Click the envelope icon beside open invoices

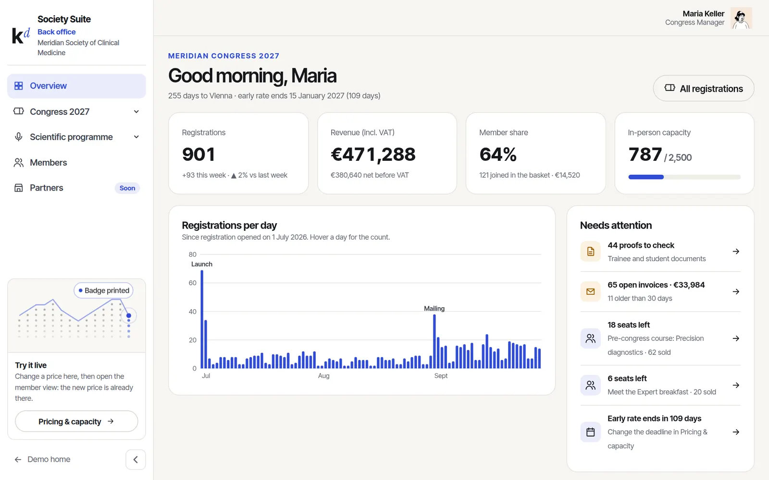coord(591,291)
